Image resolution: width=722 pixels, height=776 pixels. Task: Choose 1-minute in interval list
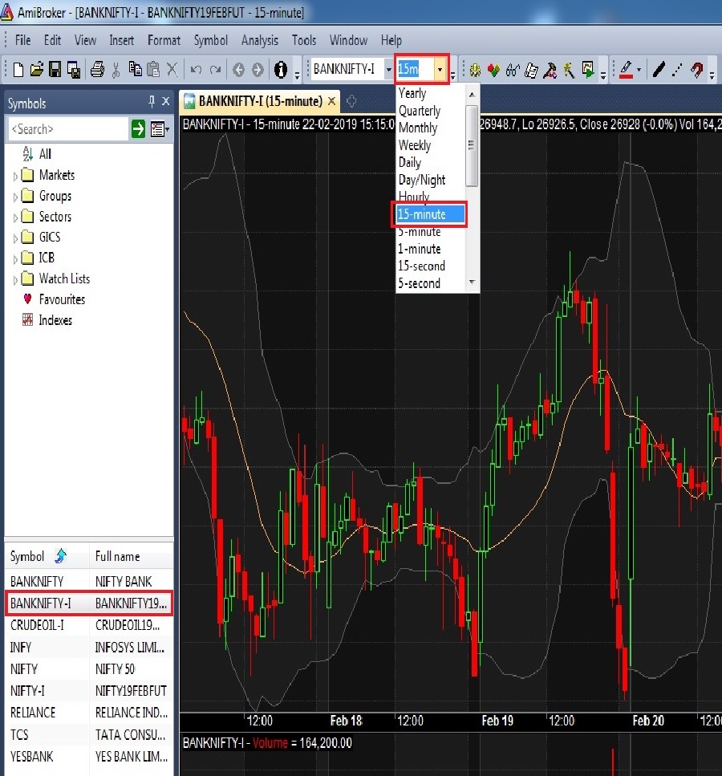[429, 249]
